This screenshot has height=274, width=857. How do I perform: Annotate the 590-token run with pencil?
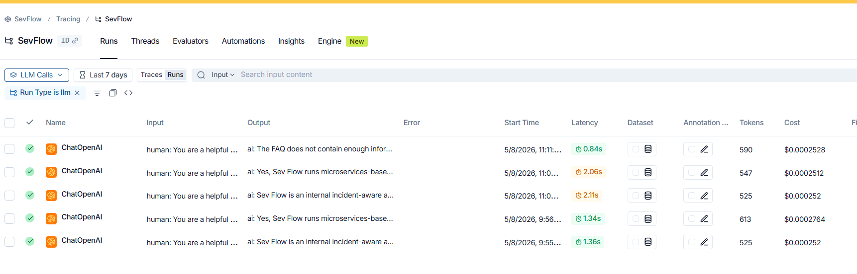click(x=704, y=149)
